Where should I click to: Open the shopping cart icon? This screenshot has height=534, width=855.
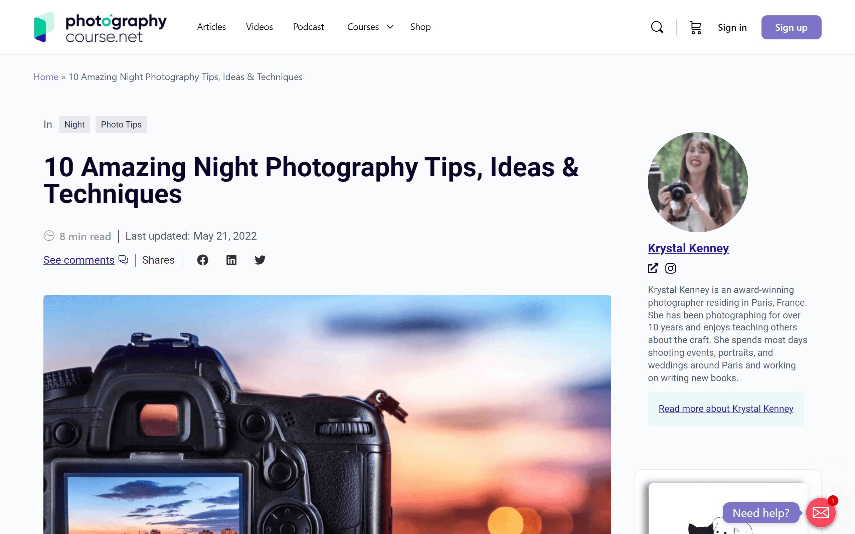tap(695, 27)
